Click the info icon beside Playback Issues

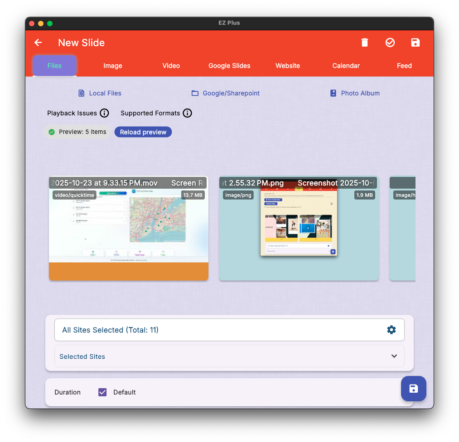coord(104,113)
